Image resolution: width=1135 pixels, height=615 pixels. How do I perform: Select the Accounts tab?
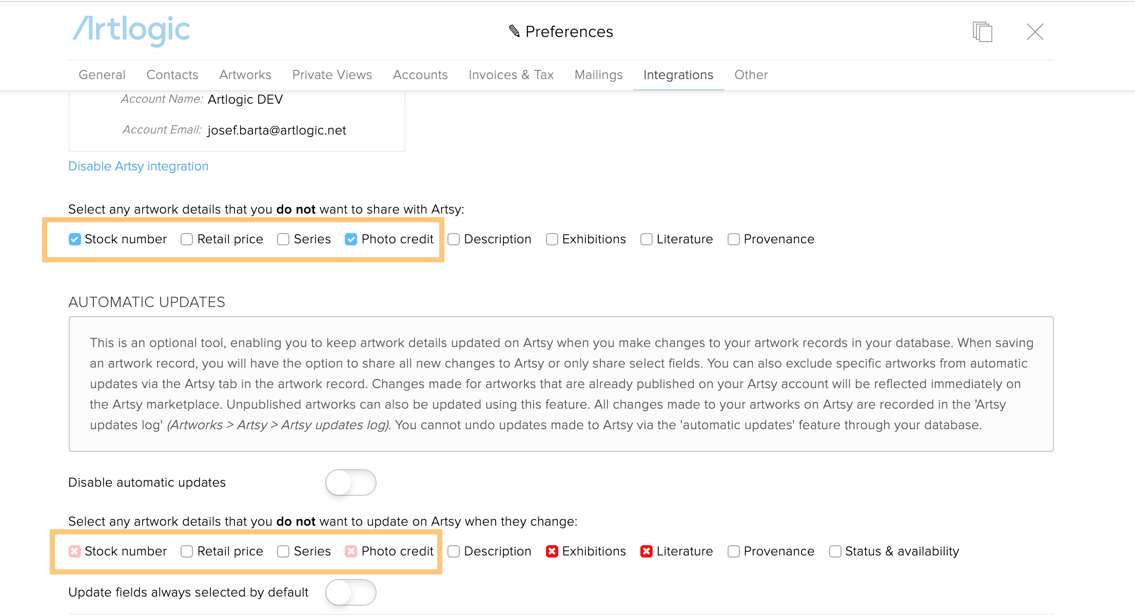(x=420, y=75)
